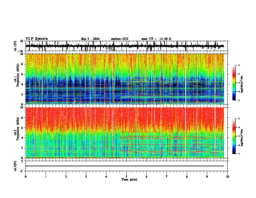
Task: Click the "VLF Spectra" title text
Action: point(37,39)
